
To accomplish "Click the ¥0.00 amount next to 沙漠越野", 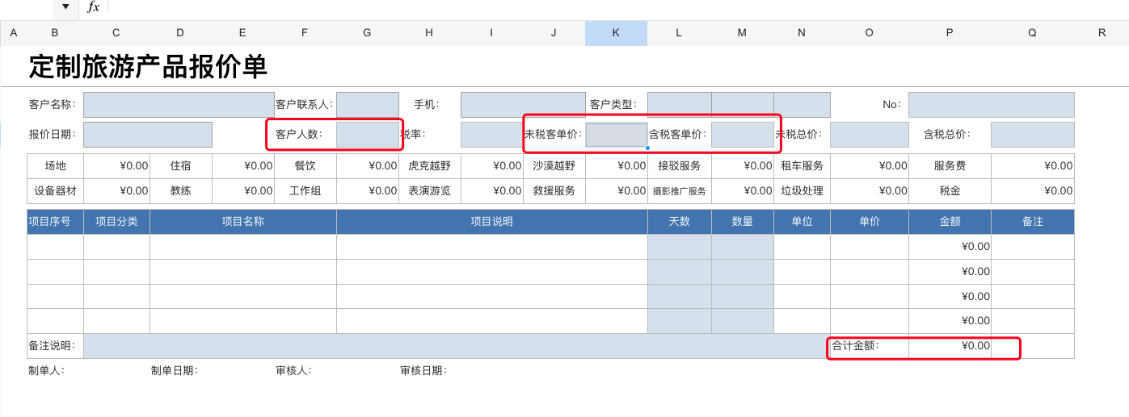I will (617, 166).
